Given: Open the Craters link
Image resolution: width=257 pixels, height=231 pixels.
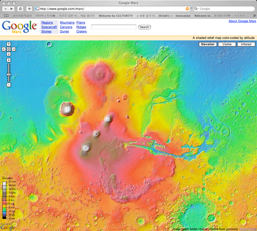Looking at the screenshot, I should click(81, 32).
